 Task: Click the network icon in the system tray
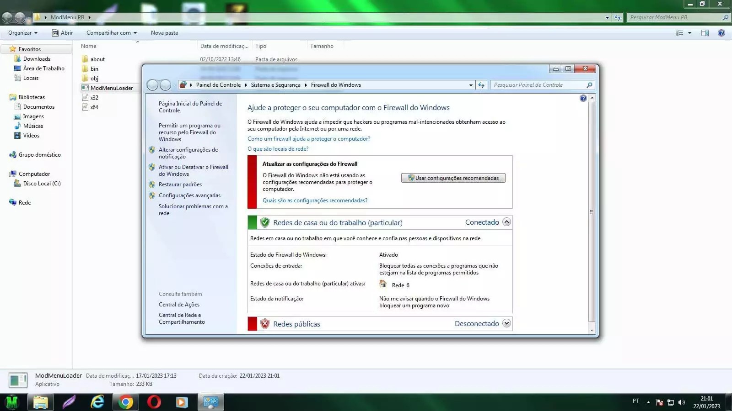[671, 402]
